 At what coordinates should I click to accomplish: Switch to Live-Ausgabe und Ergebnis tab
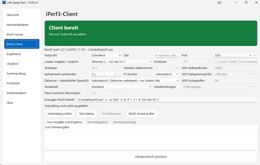65,122
